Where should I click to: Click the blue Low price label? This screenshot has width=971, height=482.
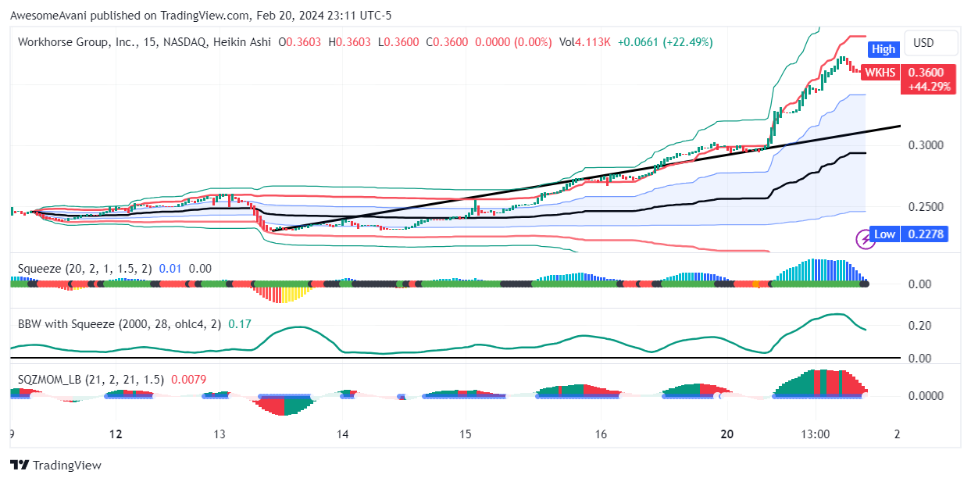(884, 234)
